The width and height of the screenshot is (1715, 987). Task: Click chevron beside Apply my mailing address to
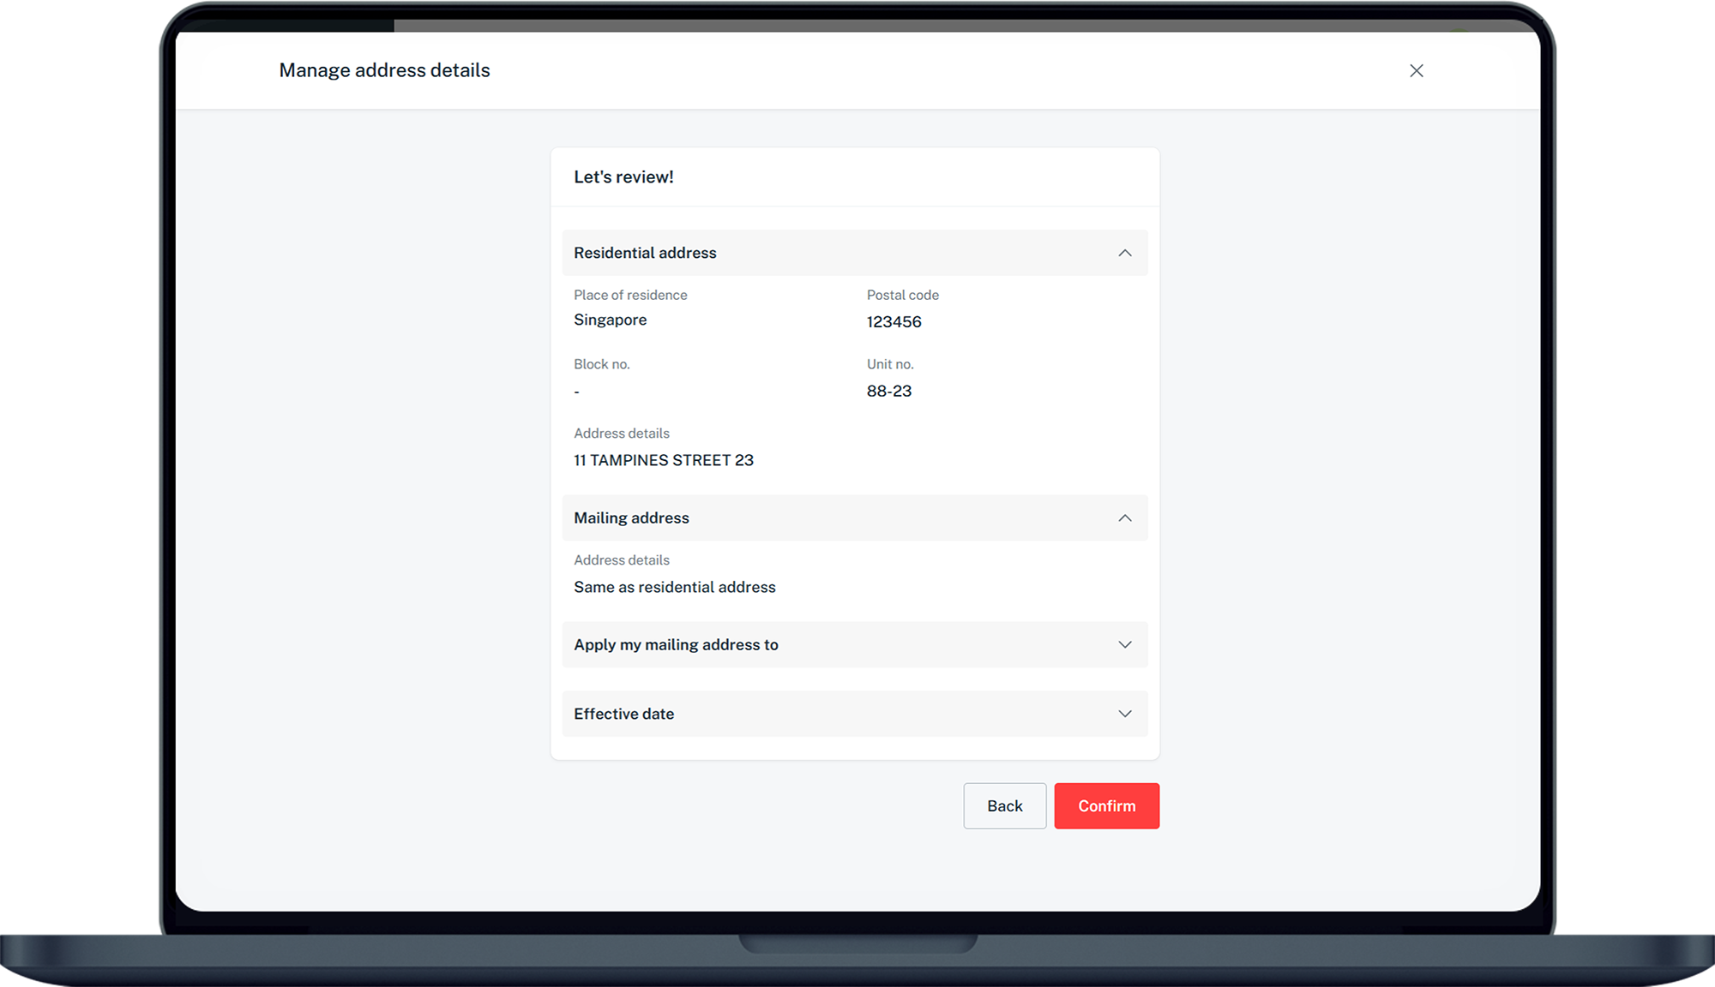point(1124,644)
